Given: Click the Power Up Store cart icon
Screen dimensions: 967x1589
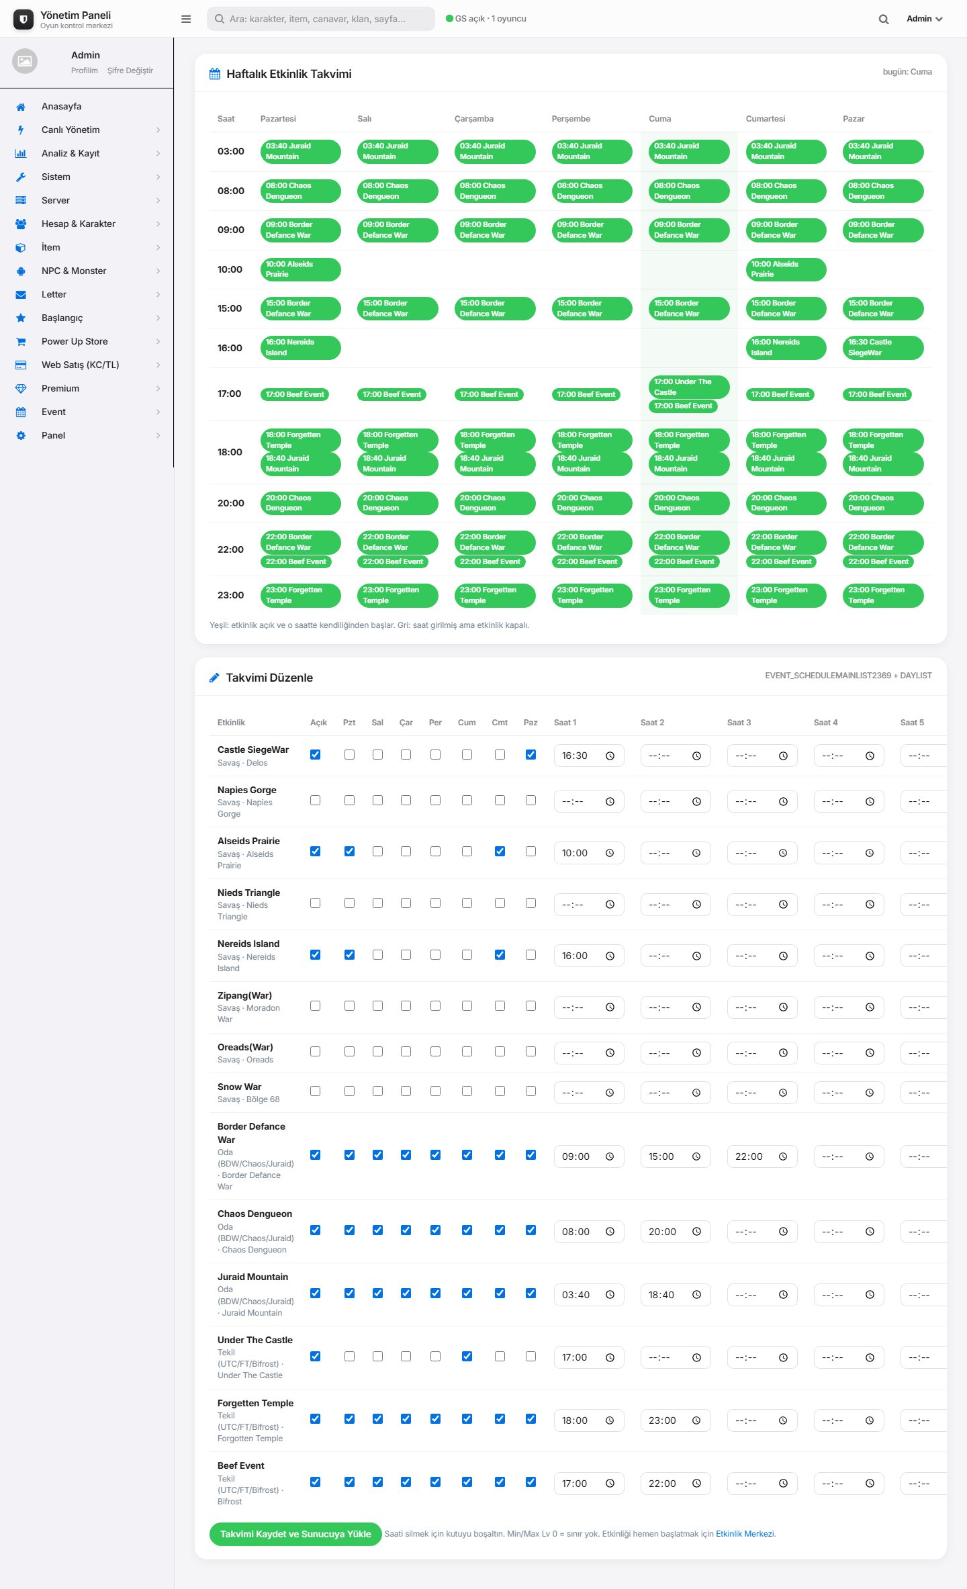Looking at the screenshot, I should [x=21, y=342].
